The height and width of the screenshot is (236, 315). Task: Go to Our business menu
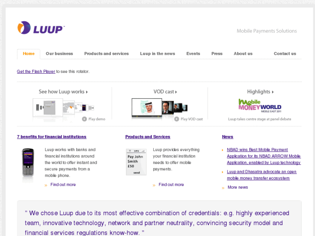point(59,54)
